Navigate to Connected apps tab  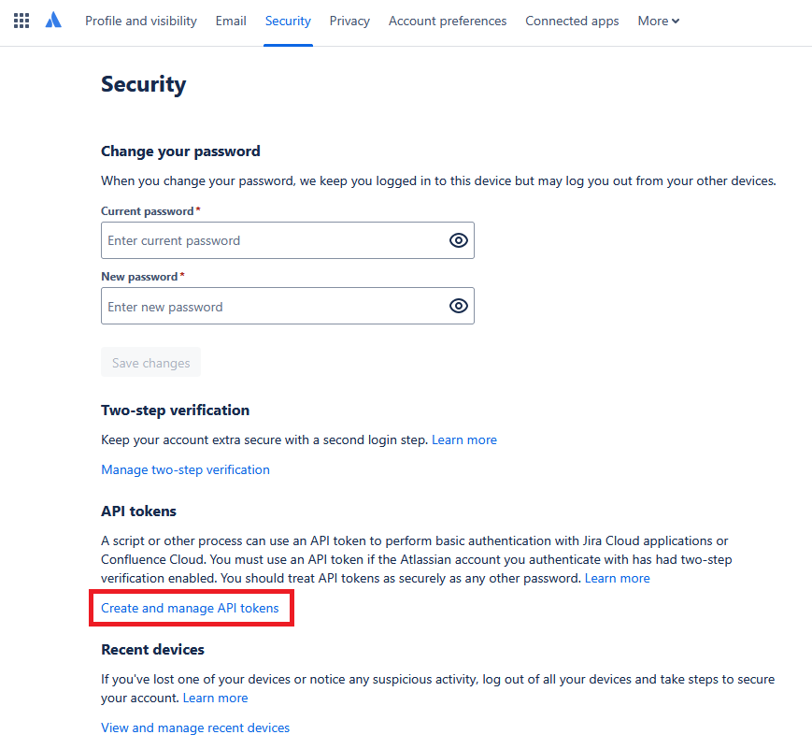[x=572, y=21]
